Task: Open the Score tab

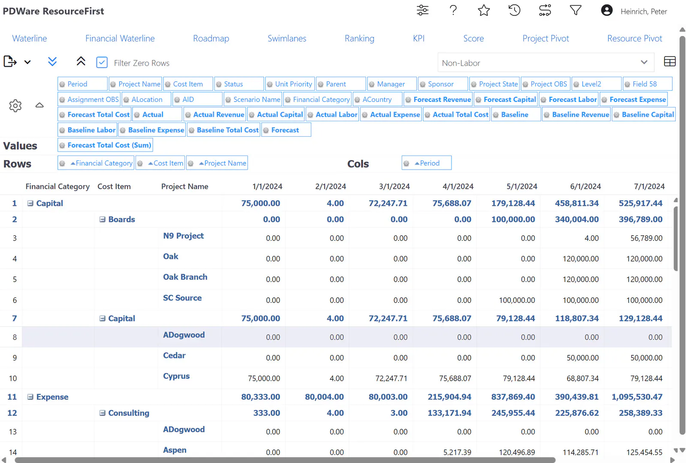Action: coord(473,39)
